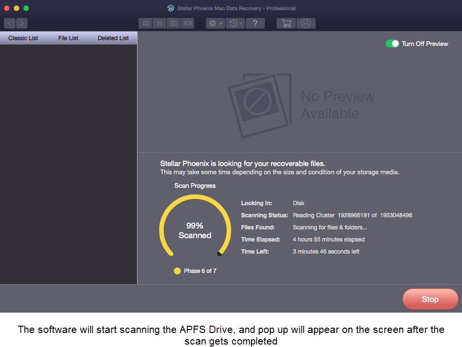Image resolution: width=462 pixels, height=347 pixels.
Task: Open the user account icon
Action: coord(306,23)
